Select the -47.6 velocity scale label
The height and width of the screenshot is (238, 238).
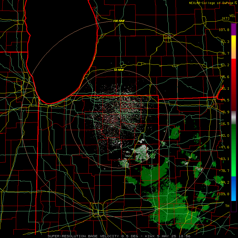224,147
